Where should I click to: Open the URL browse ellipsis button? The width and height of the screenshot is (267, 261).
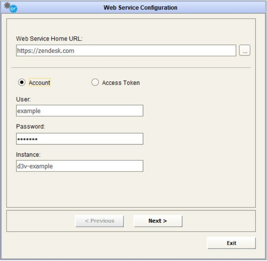point(245,50)
